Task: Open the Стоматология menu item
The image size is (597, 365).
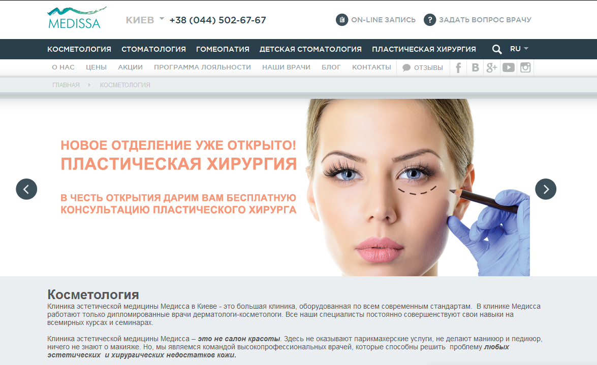Action: (x=153, y=49)
